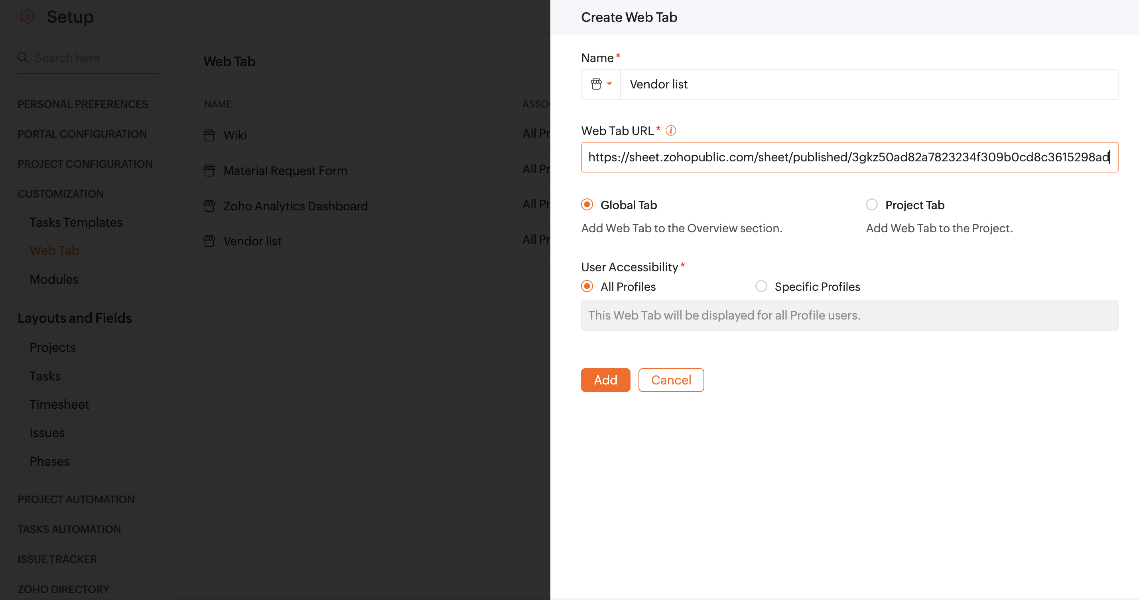Image resolution: width=1139 pixels, height=600 pixels.
Task: Click the Zoho Analytics Dashboard row icon
Action: click(209, 206)
